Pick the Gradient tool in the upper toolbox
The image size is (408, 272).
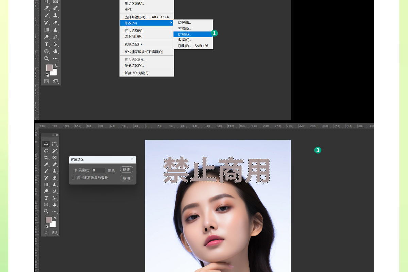[x=46, y=30]
